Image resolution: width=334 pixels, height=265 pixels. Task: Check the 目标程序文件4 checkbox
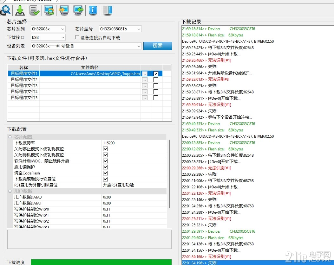click(156, 92)
